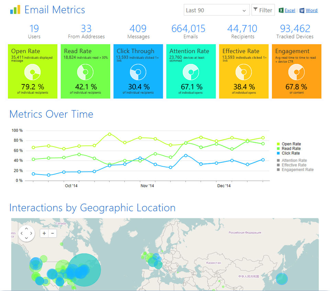This screenshot has width=330, height=291.
Task: Click the Open Rate donut chart icon
Action: point(32,72)
